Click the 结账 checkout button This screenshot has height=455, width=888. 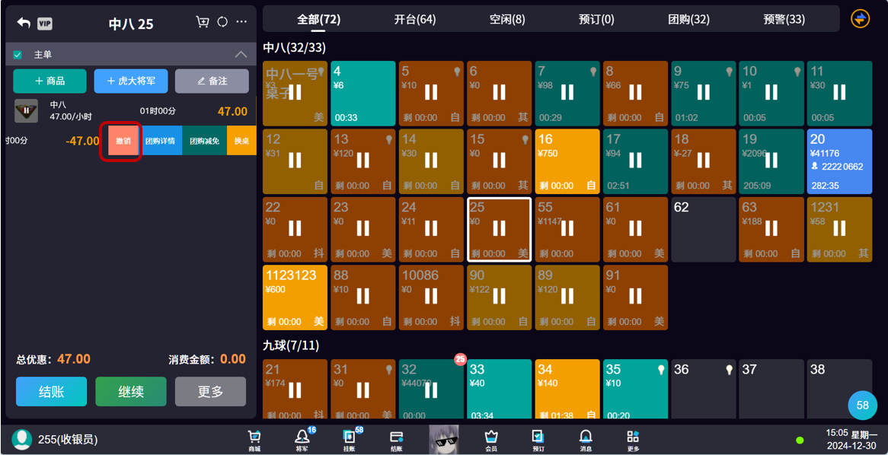point(51,392)
